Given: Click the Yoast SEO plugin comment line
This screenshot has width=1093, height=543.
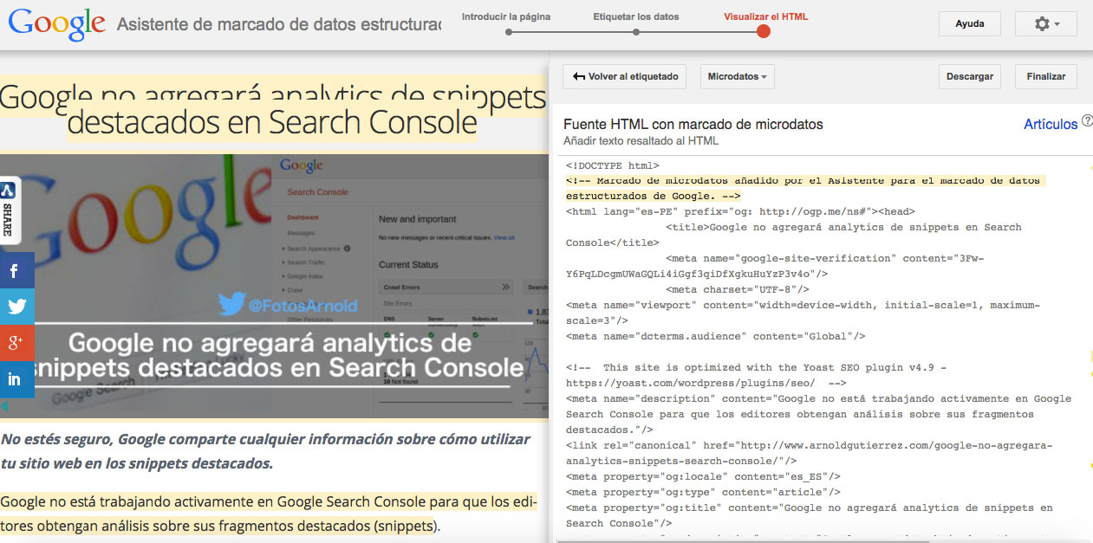Looking at the screenshot, I should click(756, 375).
